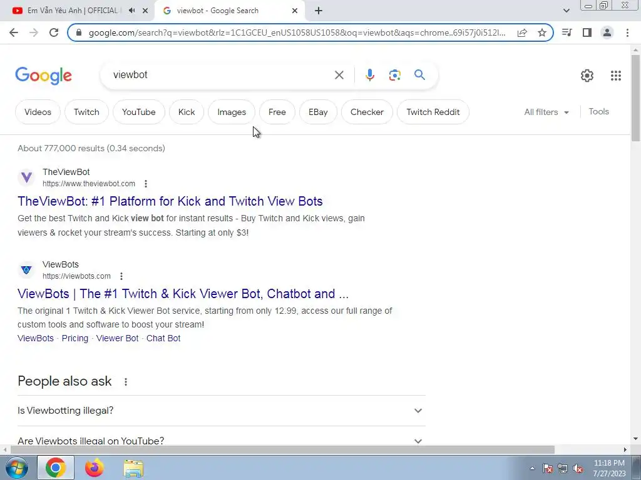Filter results by Twitch

pos(86,112)
